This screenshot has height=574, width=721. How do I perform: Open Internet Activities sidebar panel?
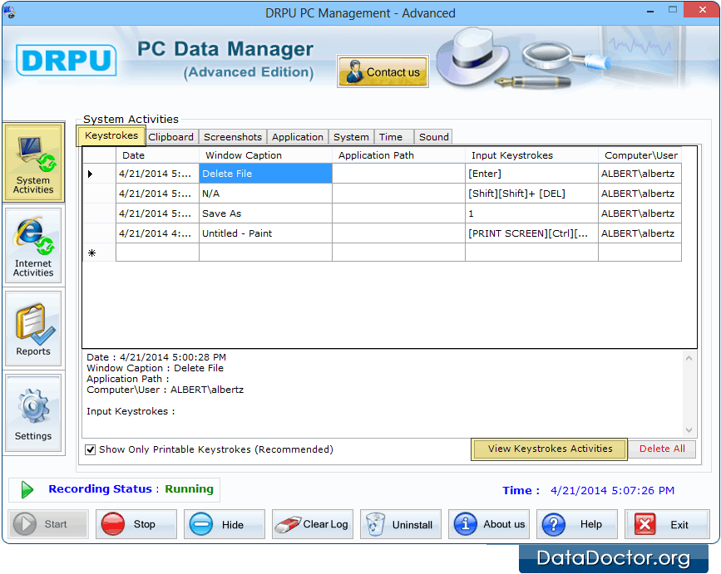33,246
